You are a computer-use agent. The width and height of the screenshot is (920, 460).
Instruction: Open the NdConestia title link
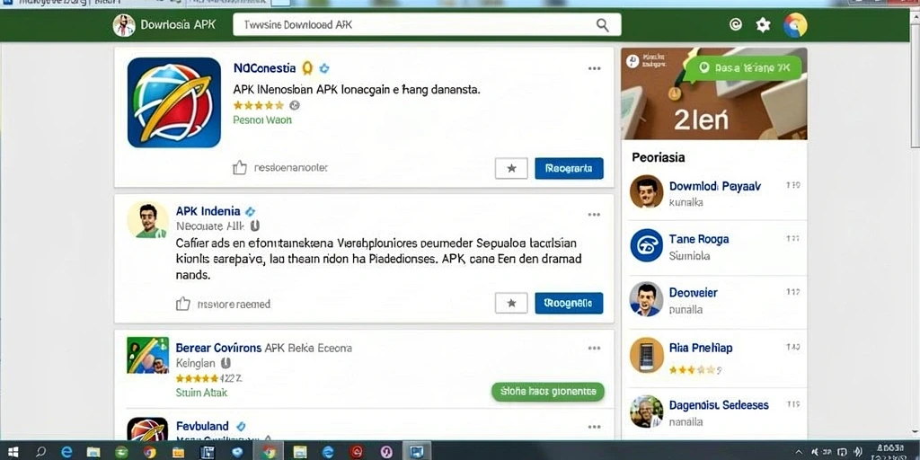(265, 68)
